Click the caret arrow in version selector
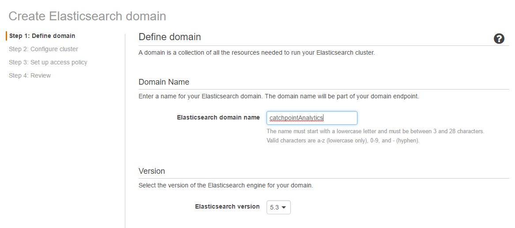 284,207
